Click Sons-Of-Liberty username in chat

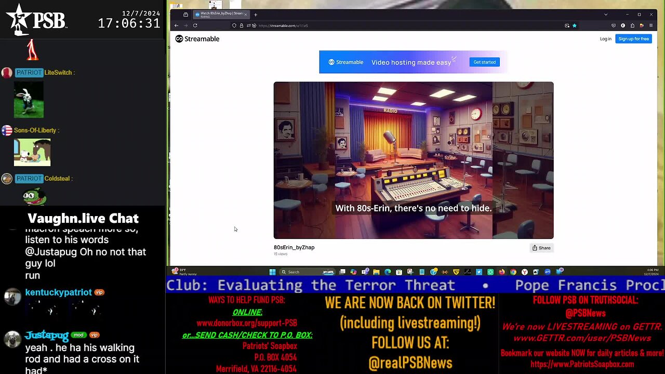tap(36, 130)
